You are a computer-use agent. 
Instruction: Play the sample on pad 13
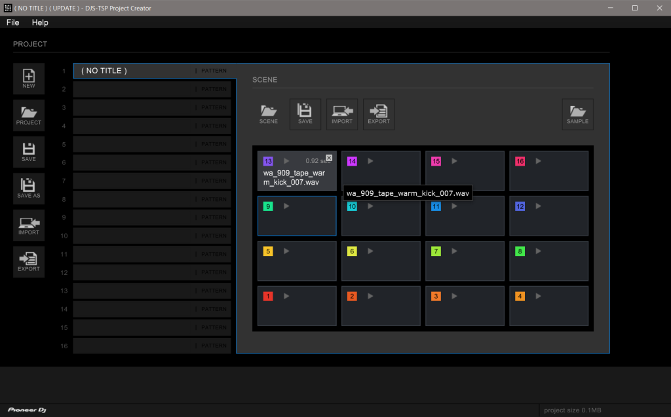[x=286, y=161]
